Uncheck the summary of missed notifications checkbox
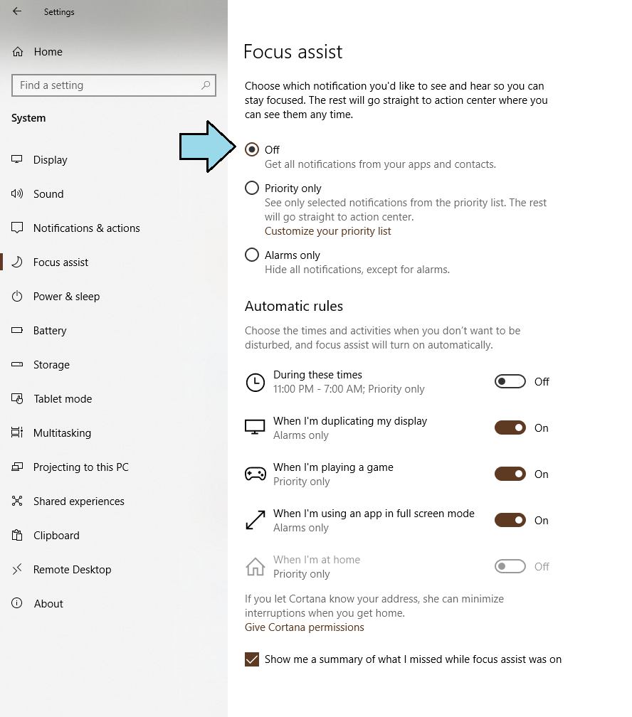Screen dimensions: 632x717 tap(252, 659)
